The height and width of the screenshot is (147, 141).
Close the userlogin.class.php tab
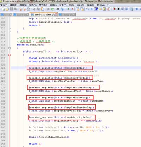pos(56,14)
